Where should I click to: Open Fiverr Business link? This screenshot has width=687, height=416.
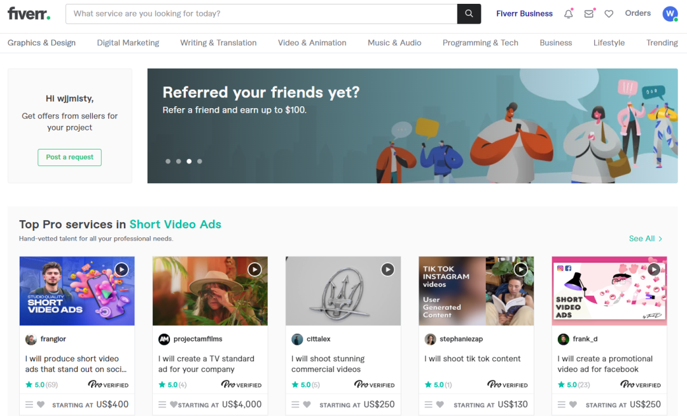coord(524,13)
